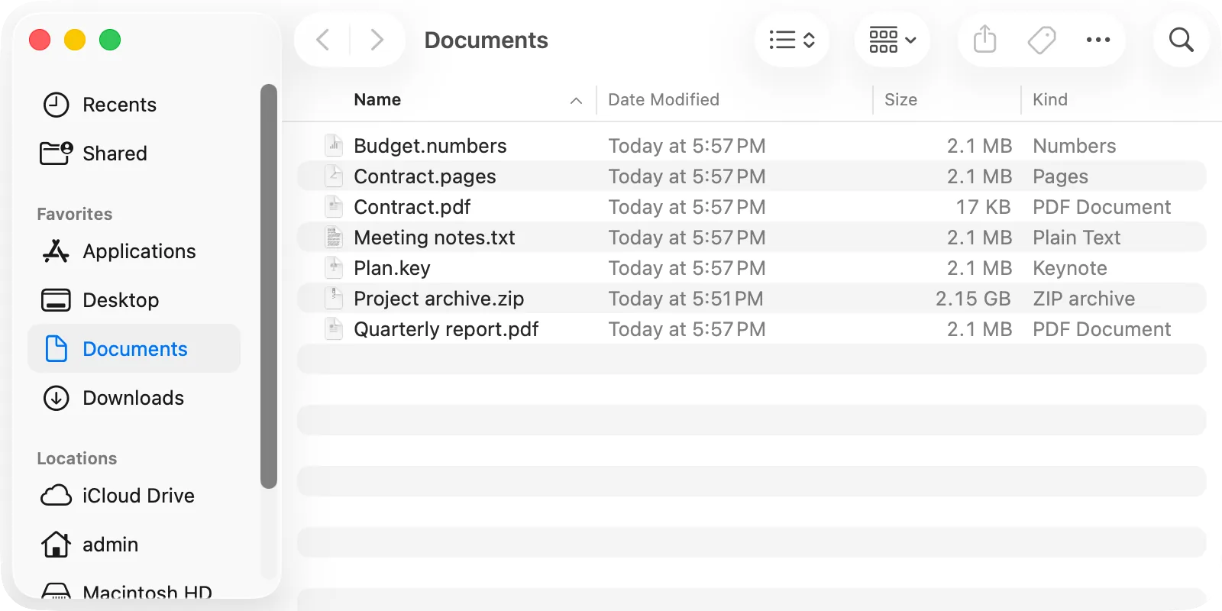Click the Downloads arrow icon in sidebar
The height and width of the screenshot is (611, 1222).
tap(56, 398)
